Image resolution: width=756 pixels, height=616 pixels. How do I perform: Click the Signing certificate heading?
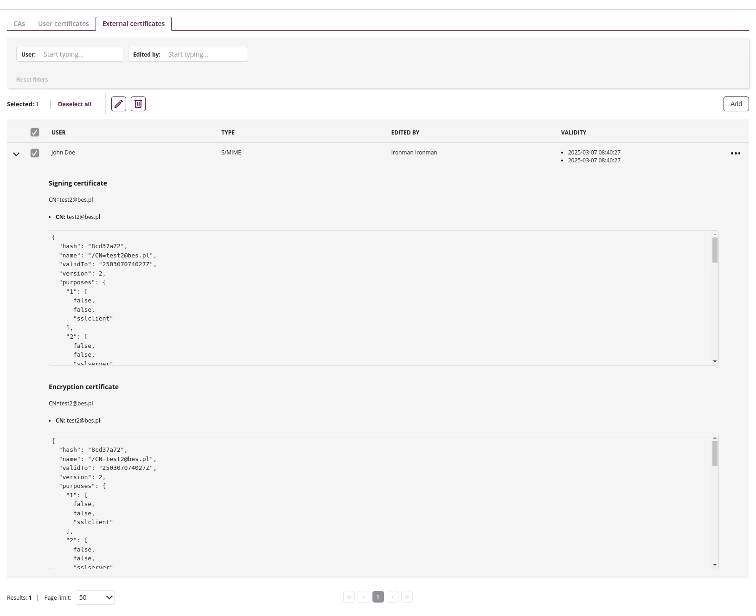[78, 183]
